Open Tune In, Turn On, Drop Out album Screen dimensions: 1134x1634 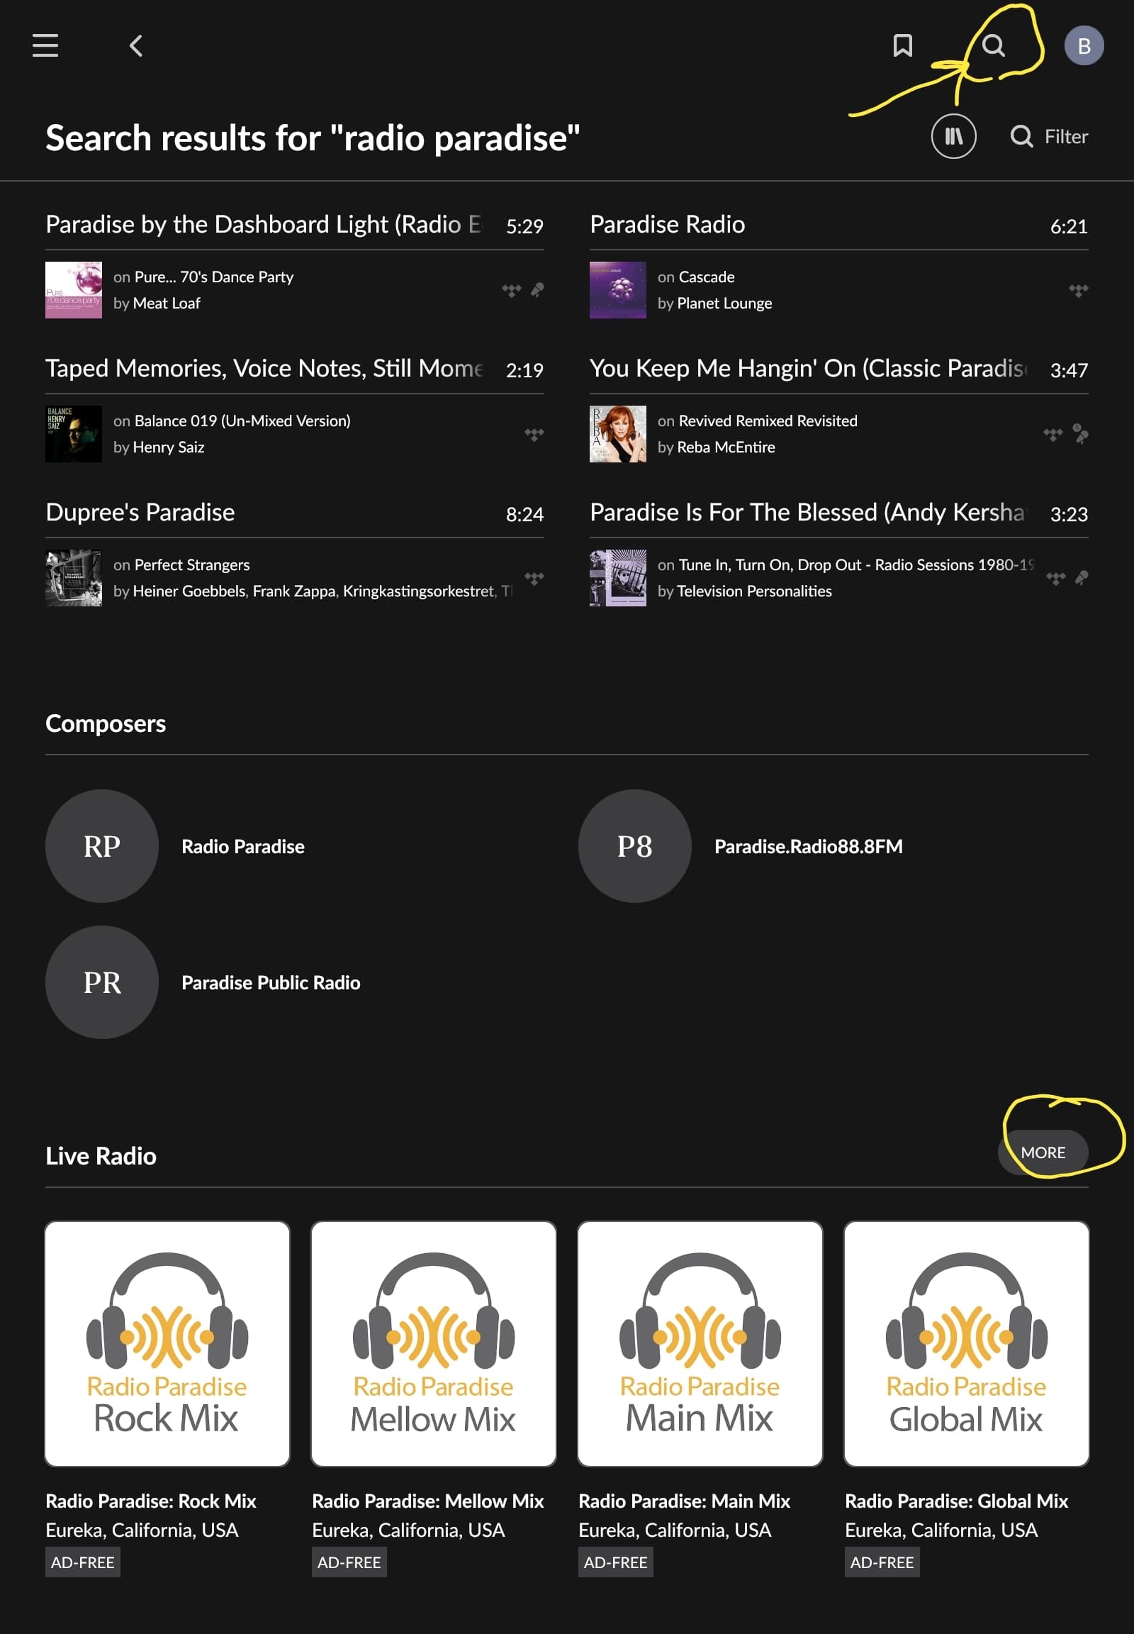(856, 565)
